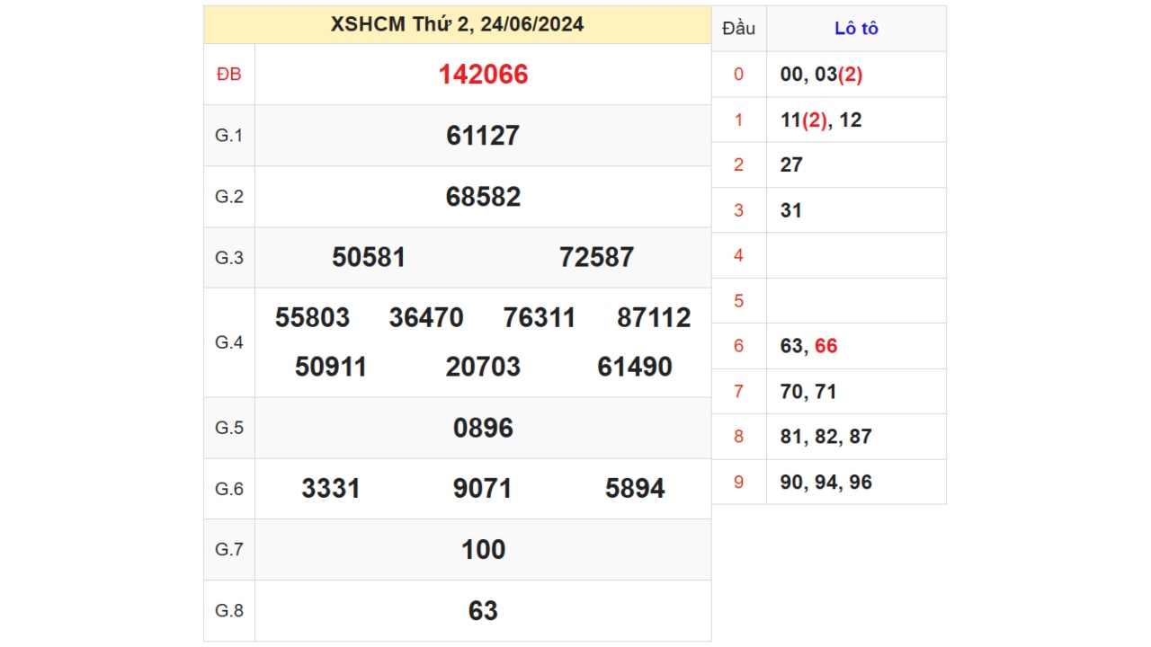This screenshot has height=647, width=1151.
Task: Click G.4 number 61490
Action: (x=635, y=368)
